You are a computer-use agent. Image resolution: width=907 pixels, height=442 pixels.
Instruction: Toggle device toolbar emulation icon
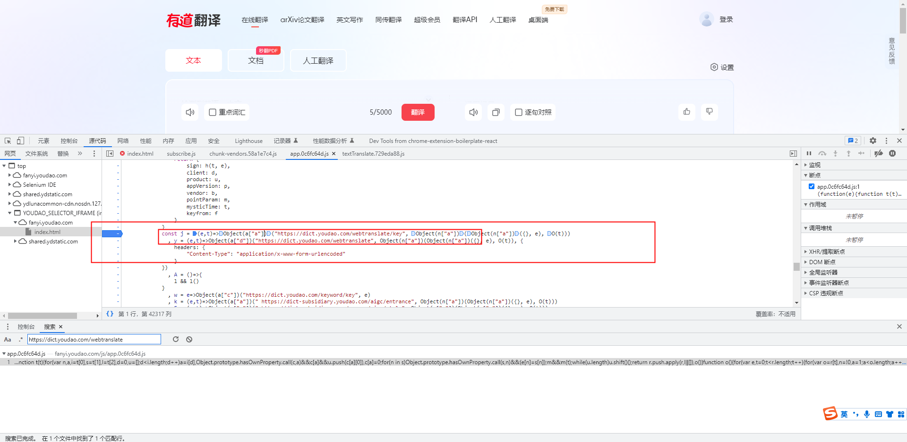click(20, 141)
